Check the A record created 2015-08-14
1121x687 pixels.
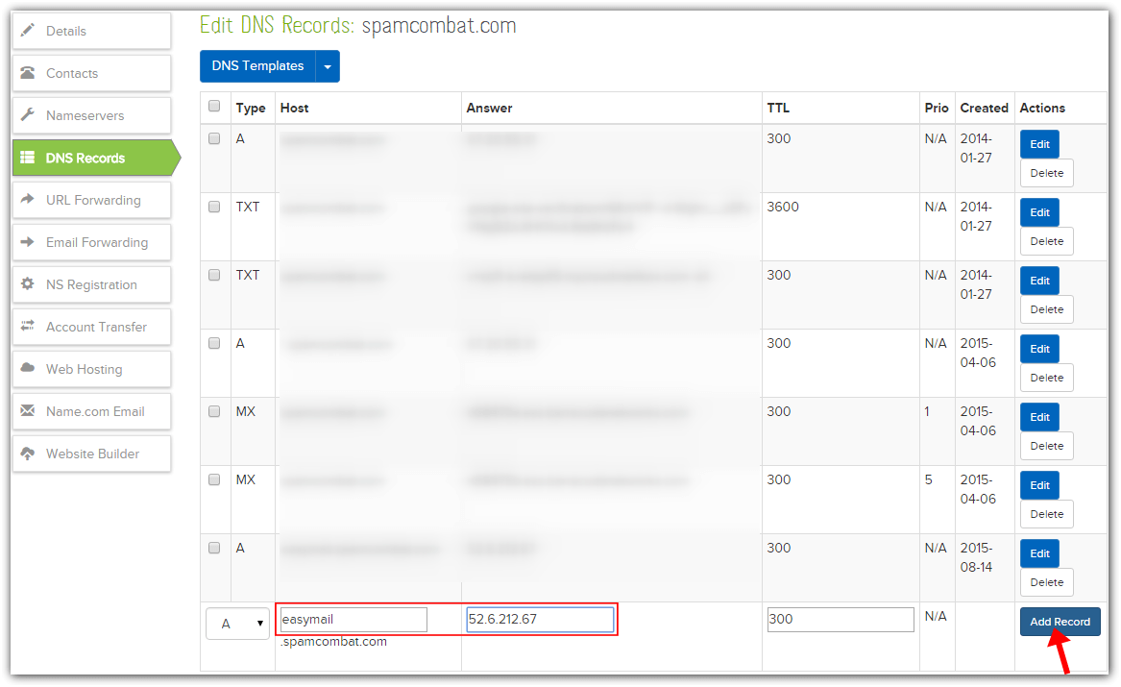pyautogui.click(x=214, y=548)
